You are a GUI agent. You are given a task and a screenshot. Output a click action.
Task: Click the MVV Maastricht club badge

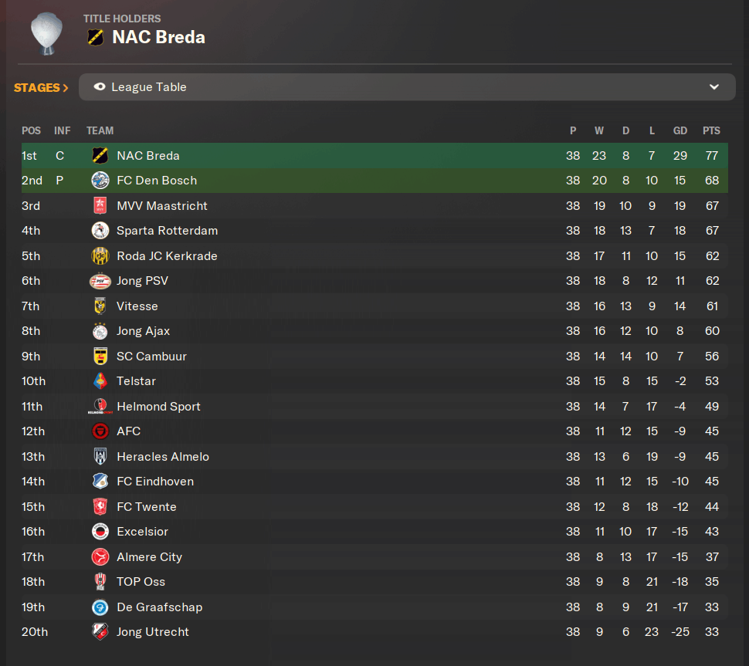click(100, 206)
